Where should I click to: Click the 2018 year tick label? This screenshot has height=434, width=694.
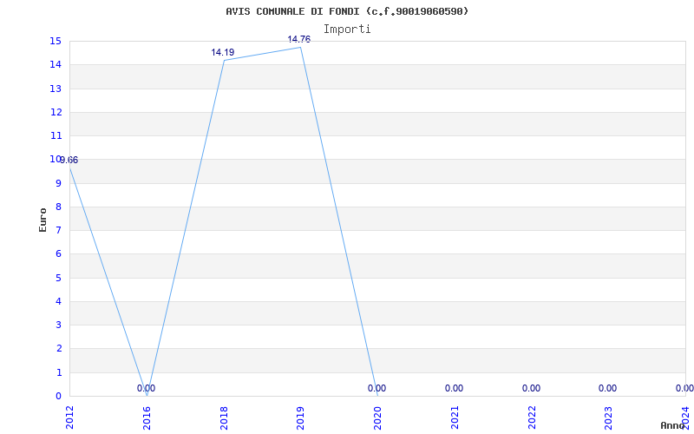pyautogui.click(x=224, y=418)
